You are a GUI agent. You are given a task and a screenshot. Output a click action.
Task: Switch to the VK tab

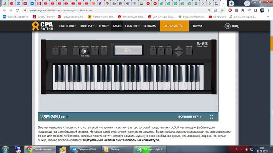pos(32,3)
